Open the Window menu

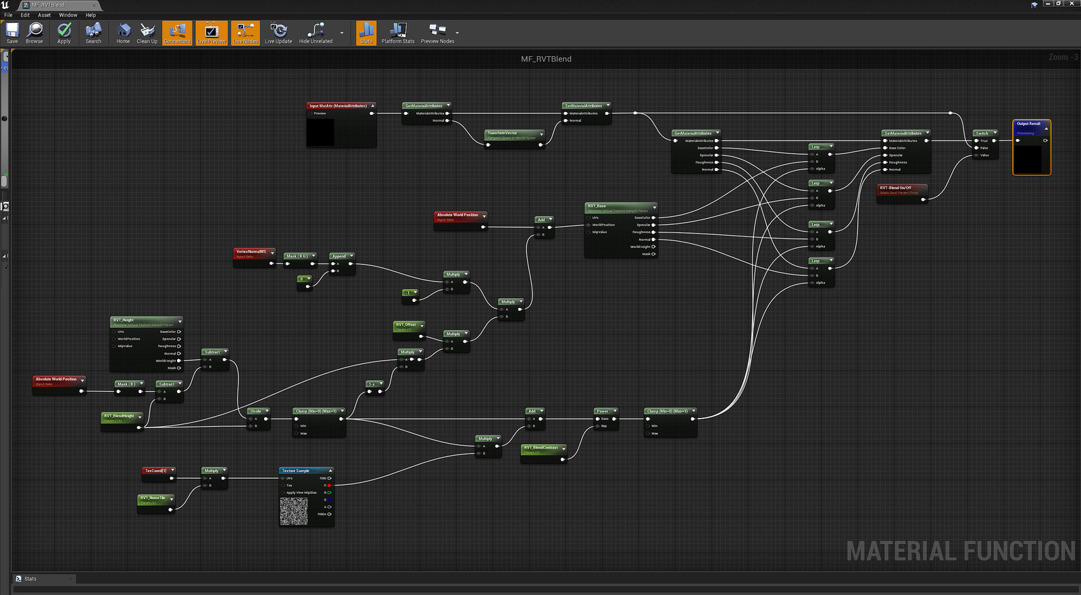[68, 15]
